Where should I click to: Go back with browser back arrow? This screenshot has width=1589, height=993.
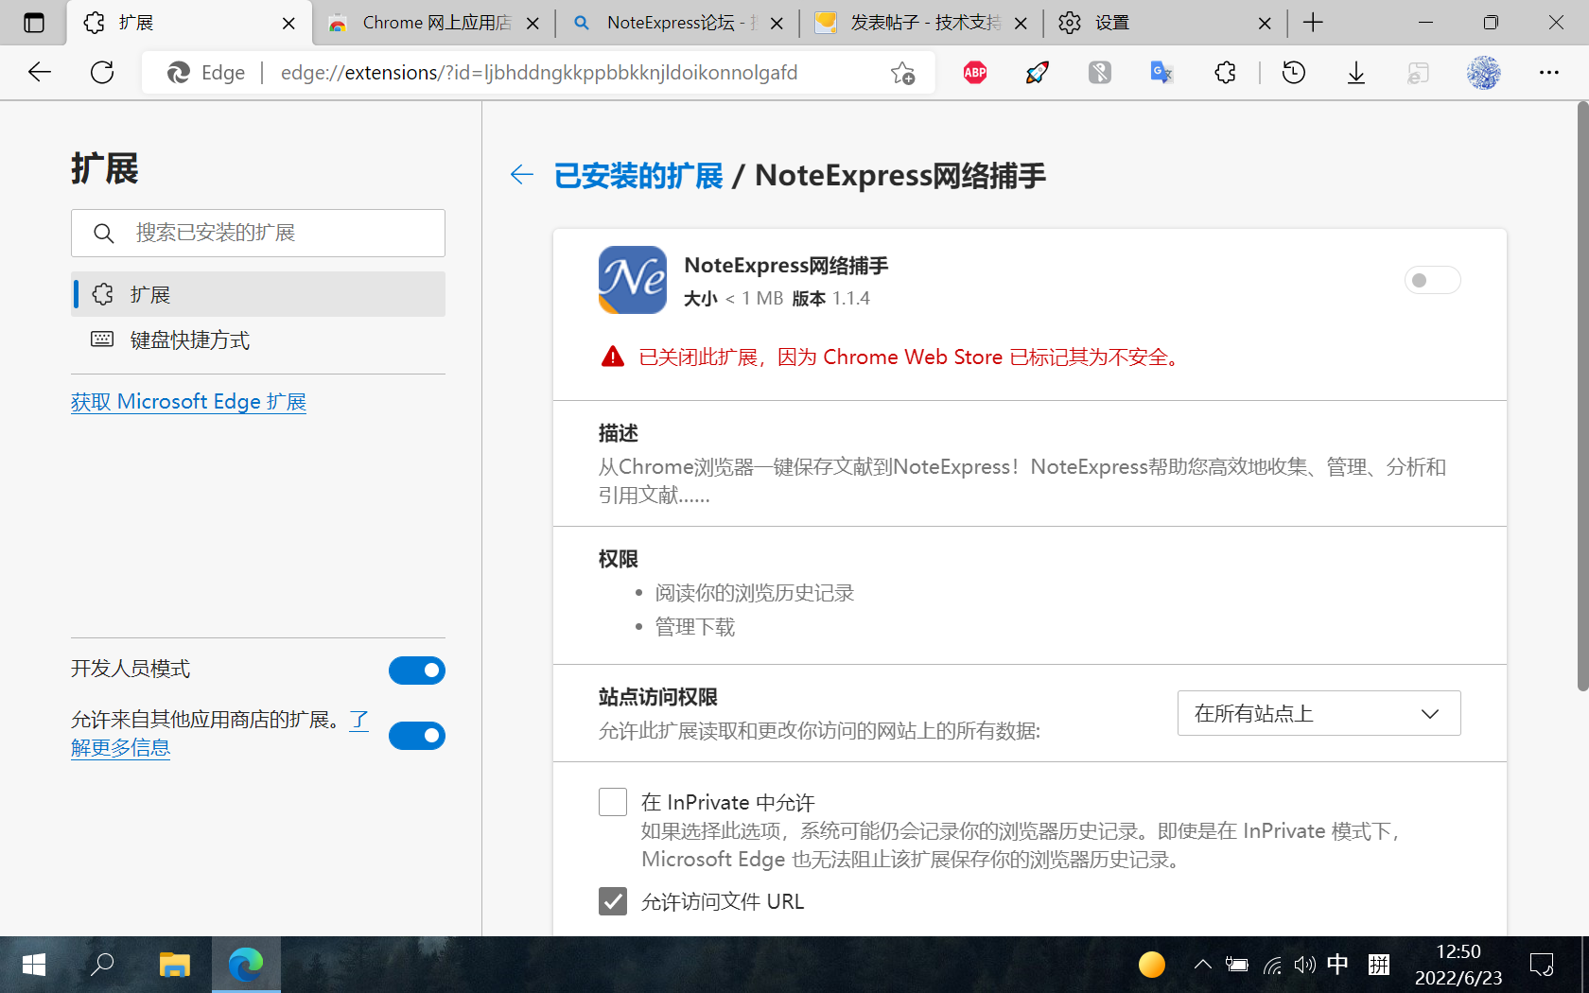(40, 72)
